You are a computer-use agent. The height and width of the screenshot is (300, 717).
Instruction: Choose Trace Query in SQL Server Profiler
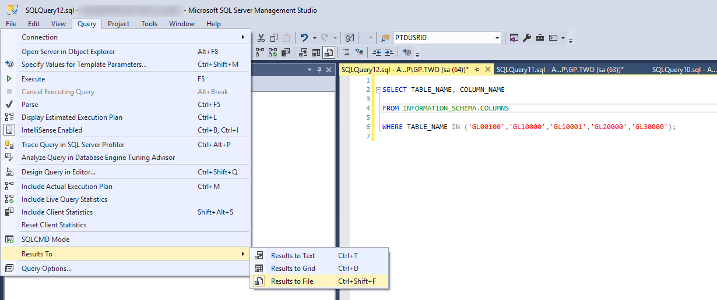[125, 145]
